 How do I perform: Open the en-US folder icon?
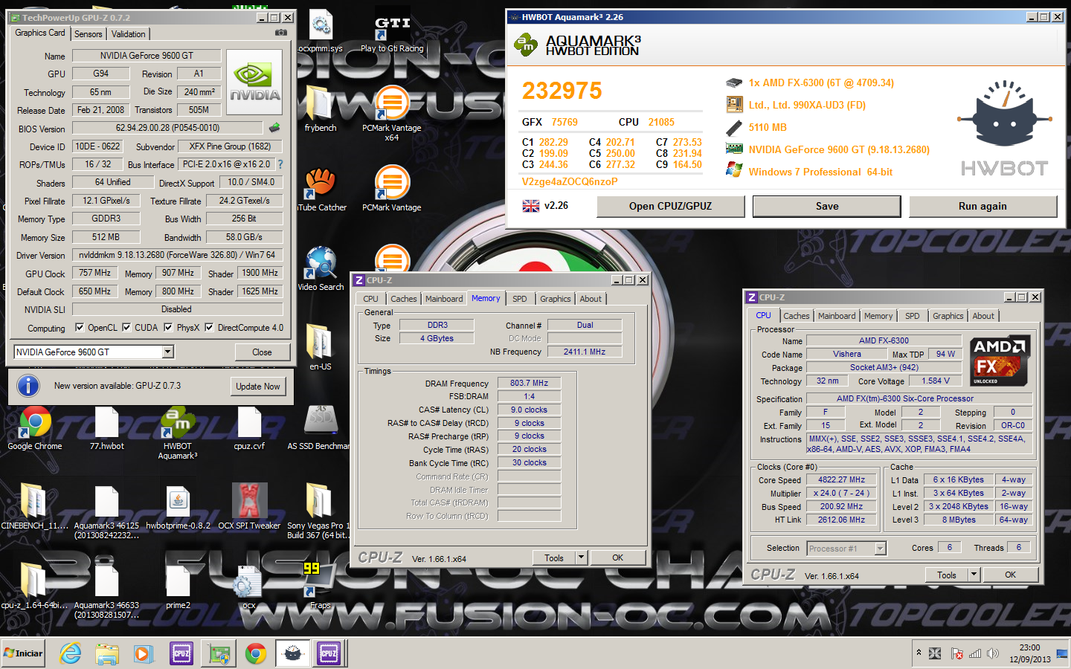point(320,347)
